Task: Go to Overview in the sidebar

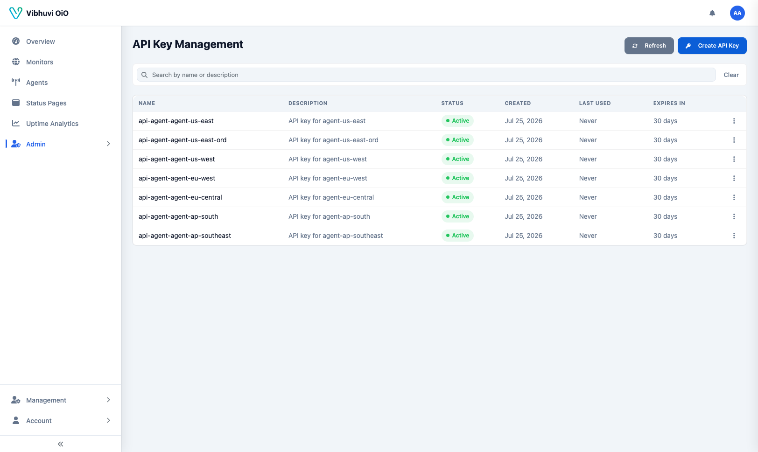Action: (x=61, y=41)
